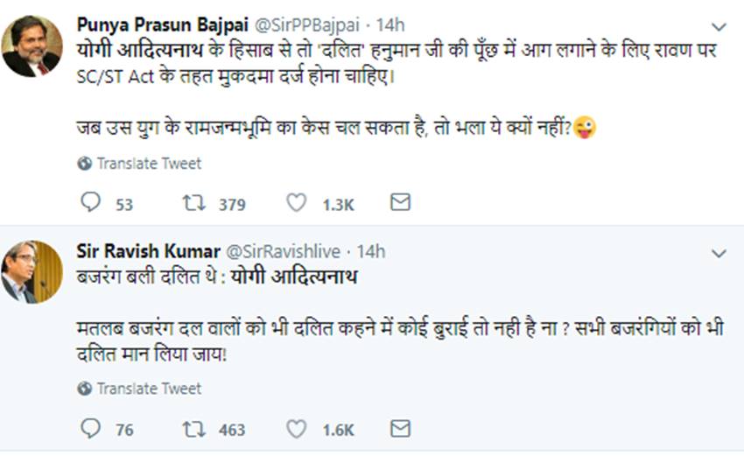Expand the Sir Ravish Kumar tweet menu
The image size is (744, 456).
[x=719, y=254]
